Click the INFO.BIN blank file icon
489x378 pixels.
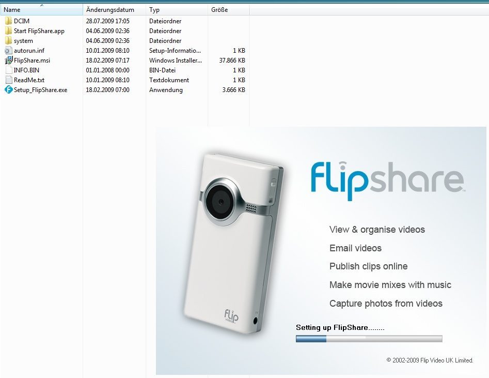(x=9, y=70)
